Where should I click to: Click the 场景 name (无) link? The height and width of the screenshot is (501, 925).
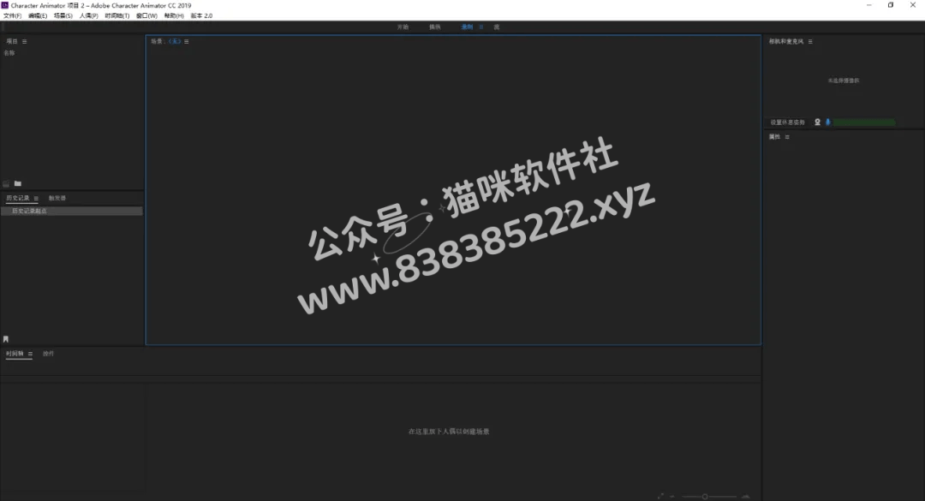[175, 41]
